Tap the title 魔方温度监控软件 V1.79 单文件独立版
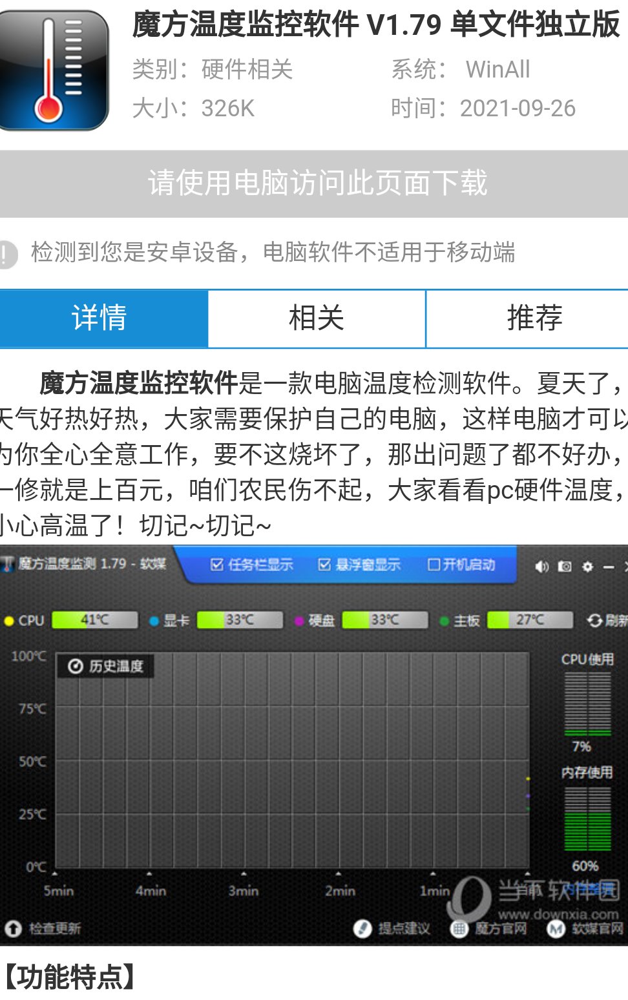 point(376,25)
